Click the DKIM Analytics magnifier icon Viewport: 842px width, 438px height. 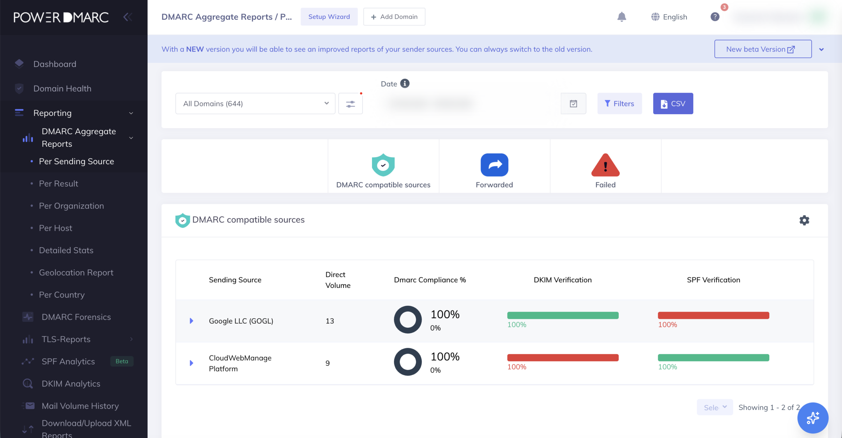coord(28,383)
